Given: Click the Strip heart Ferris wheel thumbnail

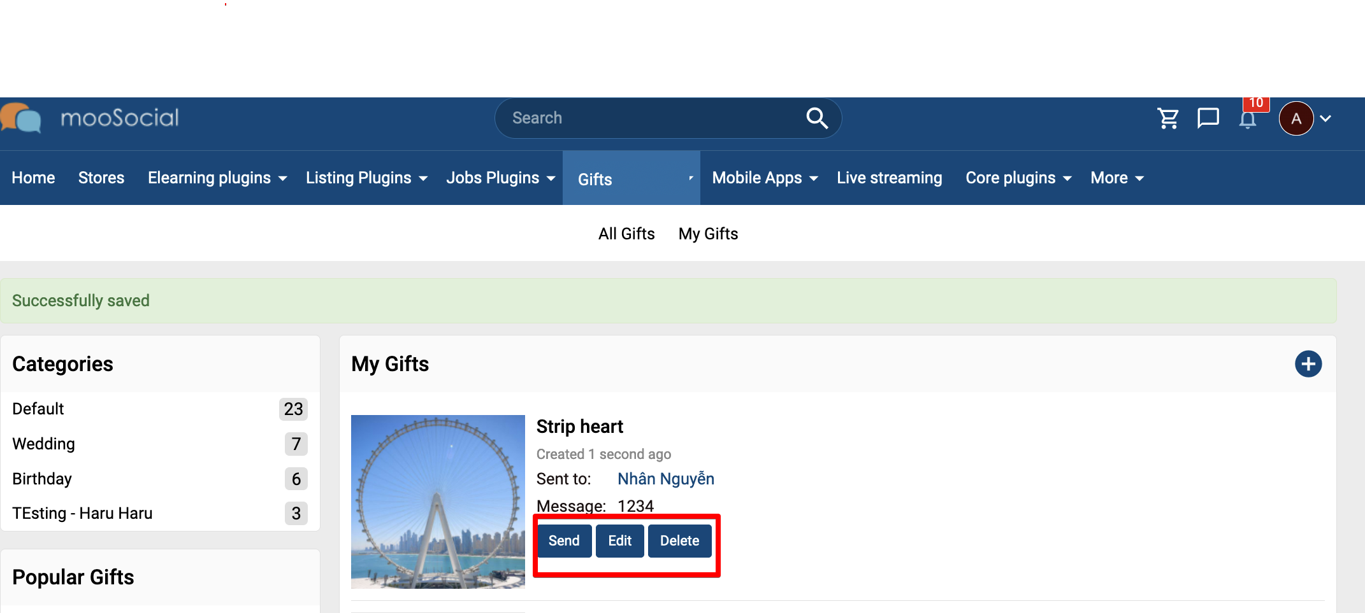Looking at the screenshot, I should point(438,502).
